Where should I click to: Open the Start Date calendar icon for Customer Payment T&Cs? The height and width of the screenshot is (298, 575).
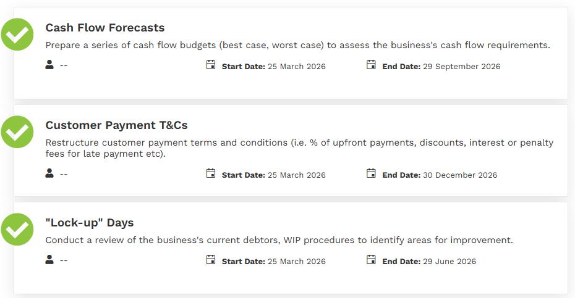point(211,173)
